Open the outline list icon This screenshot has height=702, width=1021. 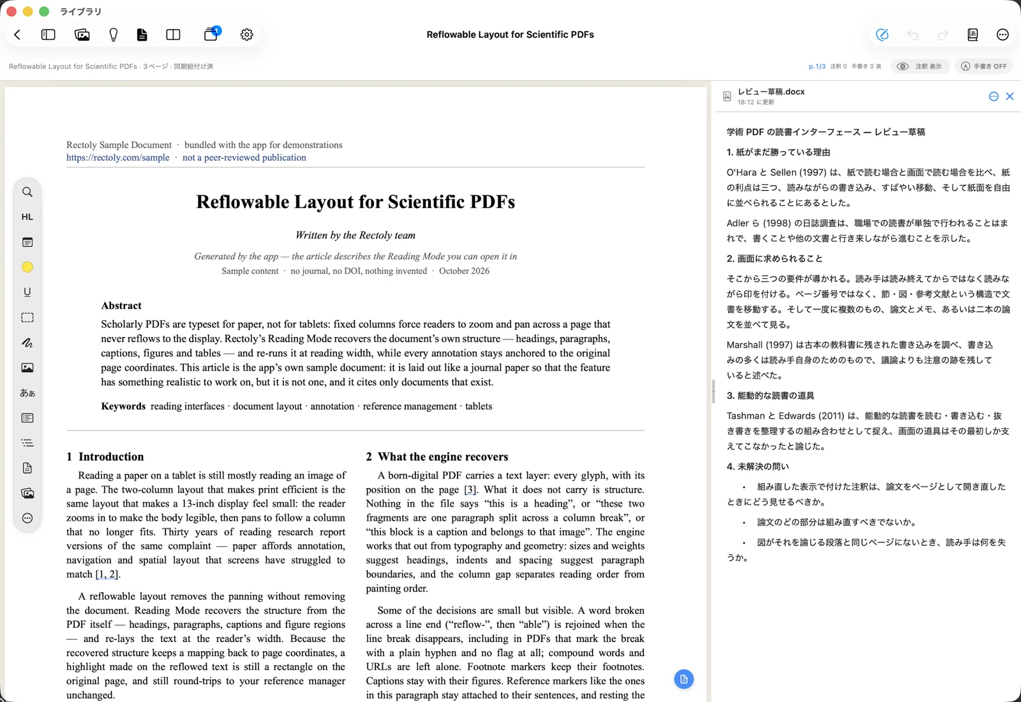point(27,443)
